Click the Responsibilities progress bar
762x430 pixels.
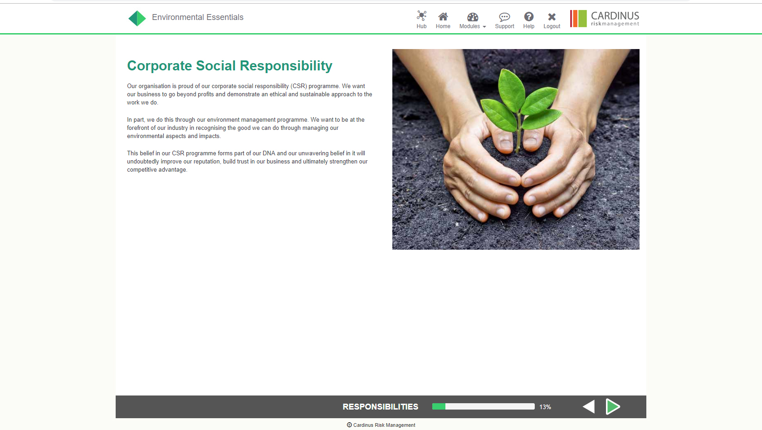coord(484,406)
